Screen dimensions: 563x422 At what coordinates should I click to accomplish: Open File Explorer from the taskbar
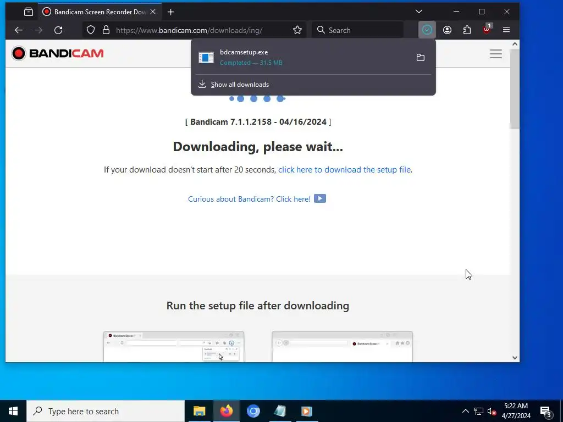tap(199, 411)
